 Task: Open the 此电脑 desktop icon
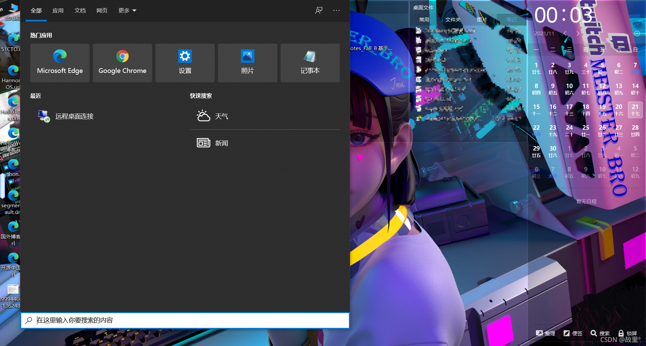13,12
